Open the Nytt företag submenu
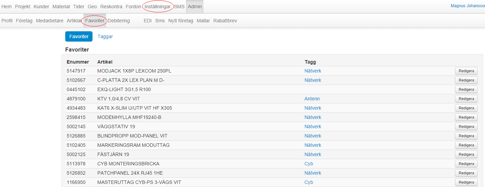Screen dimensions: 485x187 click(181, 21)
